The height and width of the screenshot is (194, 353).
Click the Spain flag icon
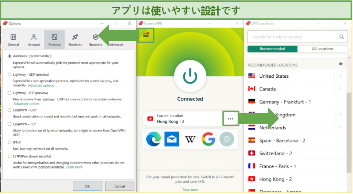pos(251,140)
